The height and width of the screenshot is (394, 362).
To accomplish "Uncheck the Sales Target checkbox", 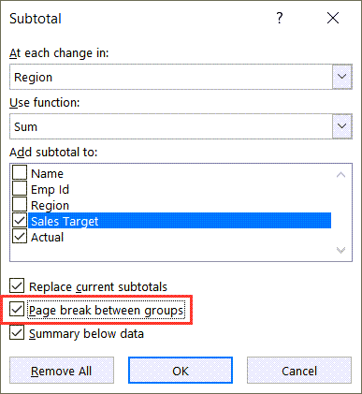I will (x=20, y=220).
